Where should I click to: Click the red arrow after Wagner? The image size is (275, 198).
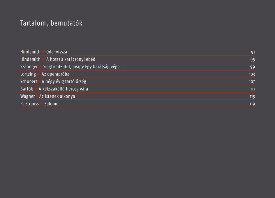(37, 96)
